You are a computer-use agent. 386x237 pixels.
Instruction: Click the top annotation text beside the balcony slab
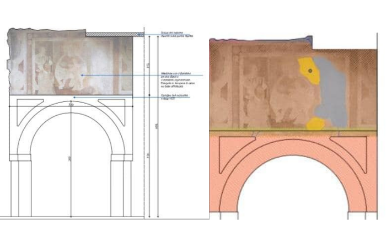[x=177, y=34]
